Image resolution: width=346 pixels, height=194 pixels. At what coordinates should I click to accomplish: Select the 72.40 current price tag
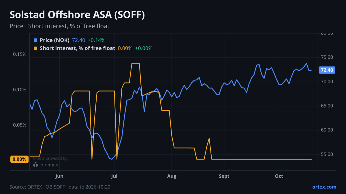pyautogui.click(x=327, y=70)
